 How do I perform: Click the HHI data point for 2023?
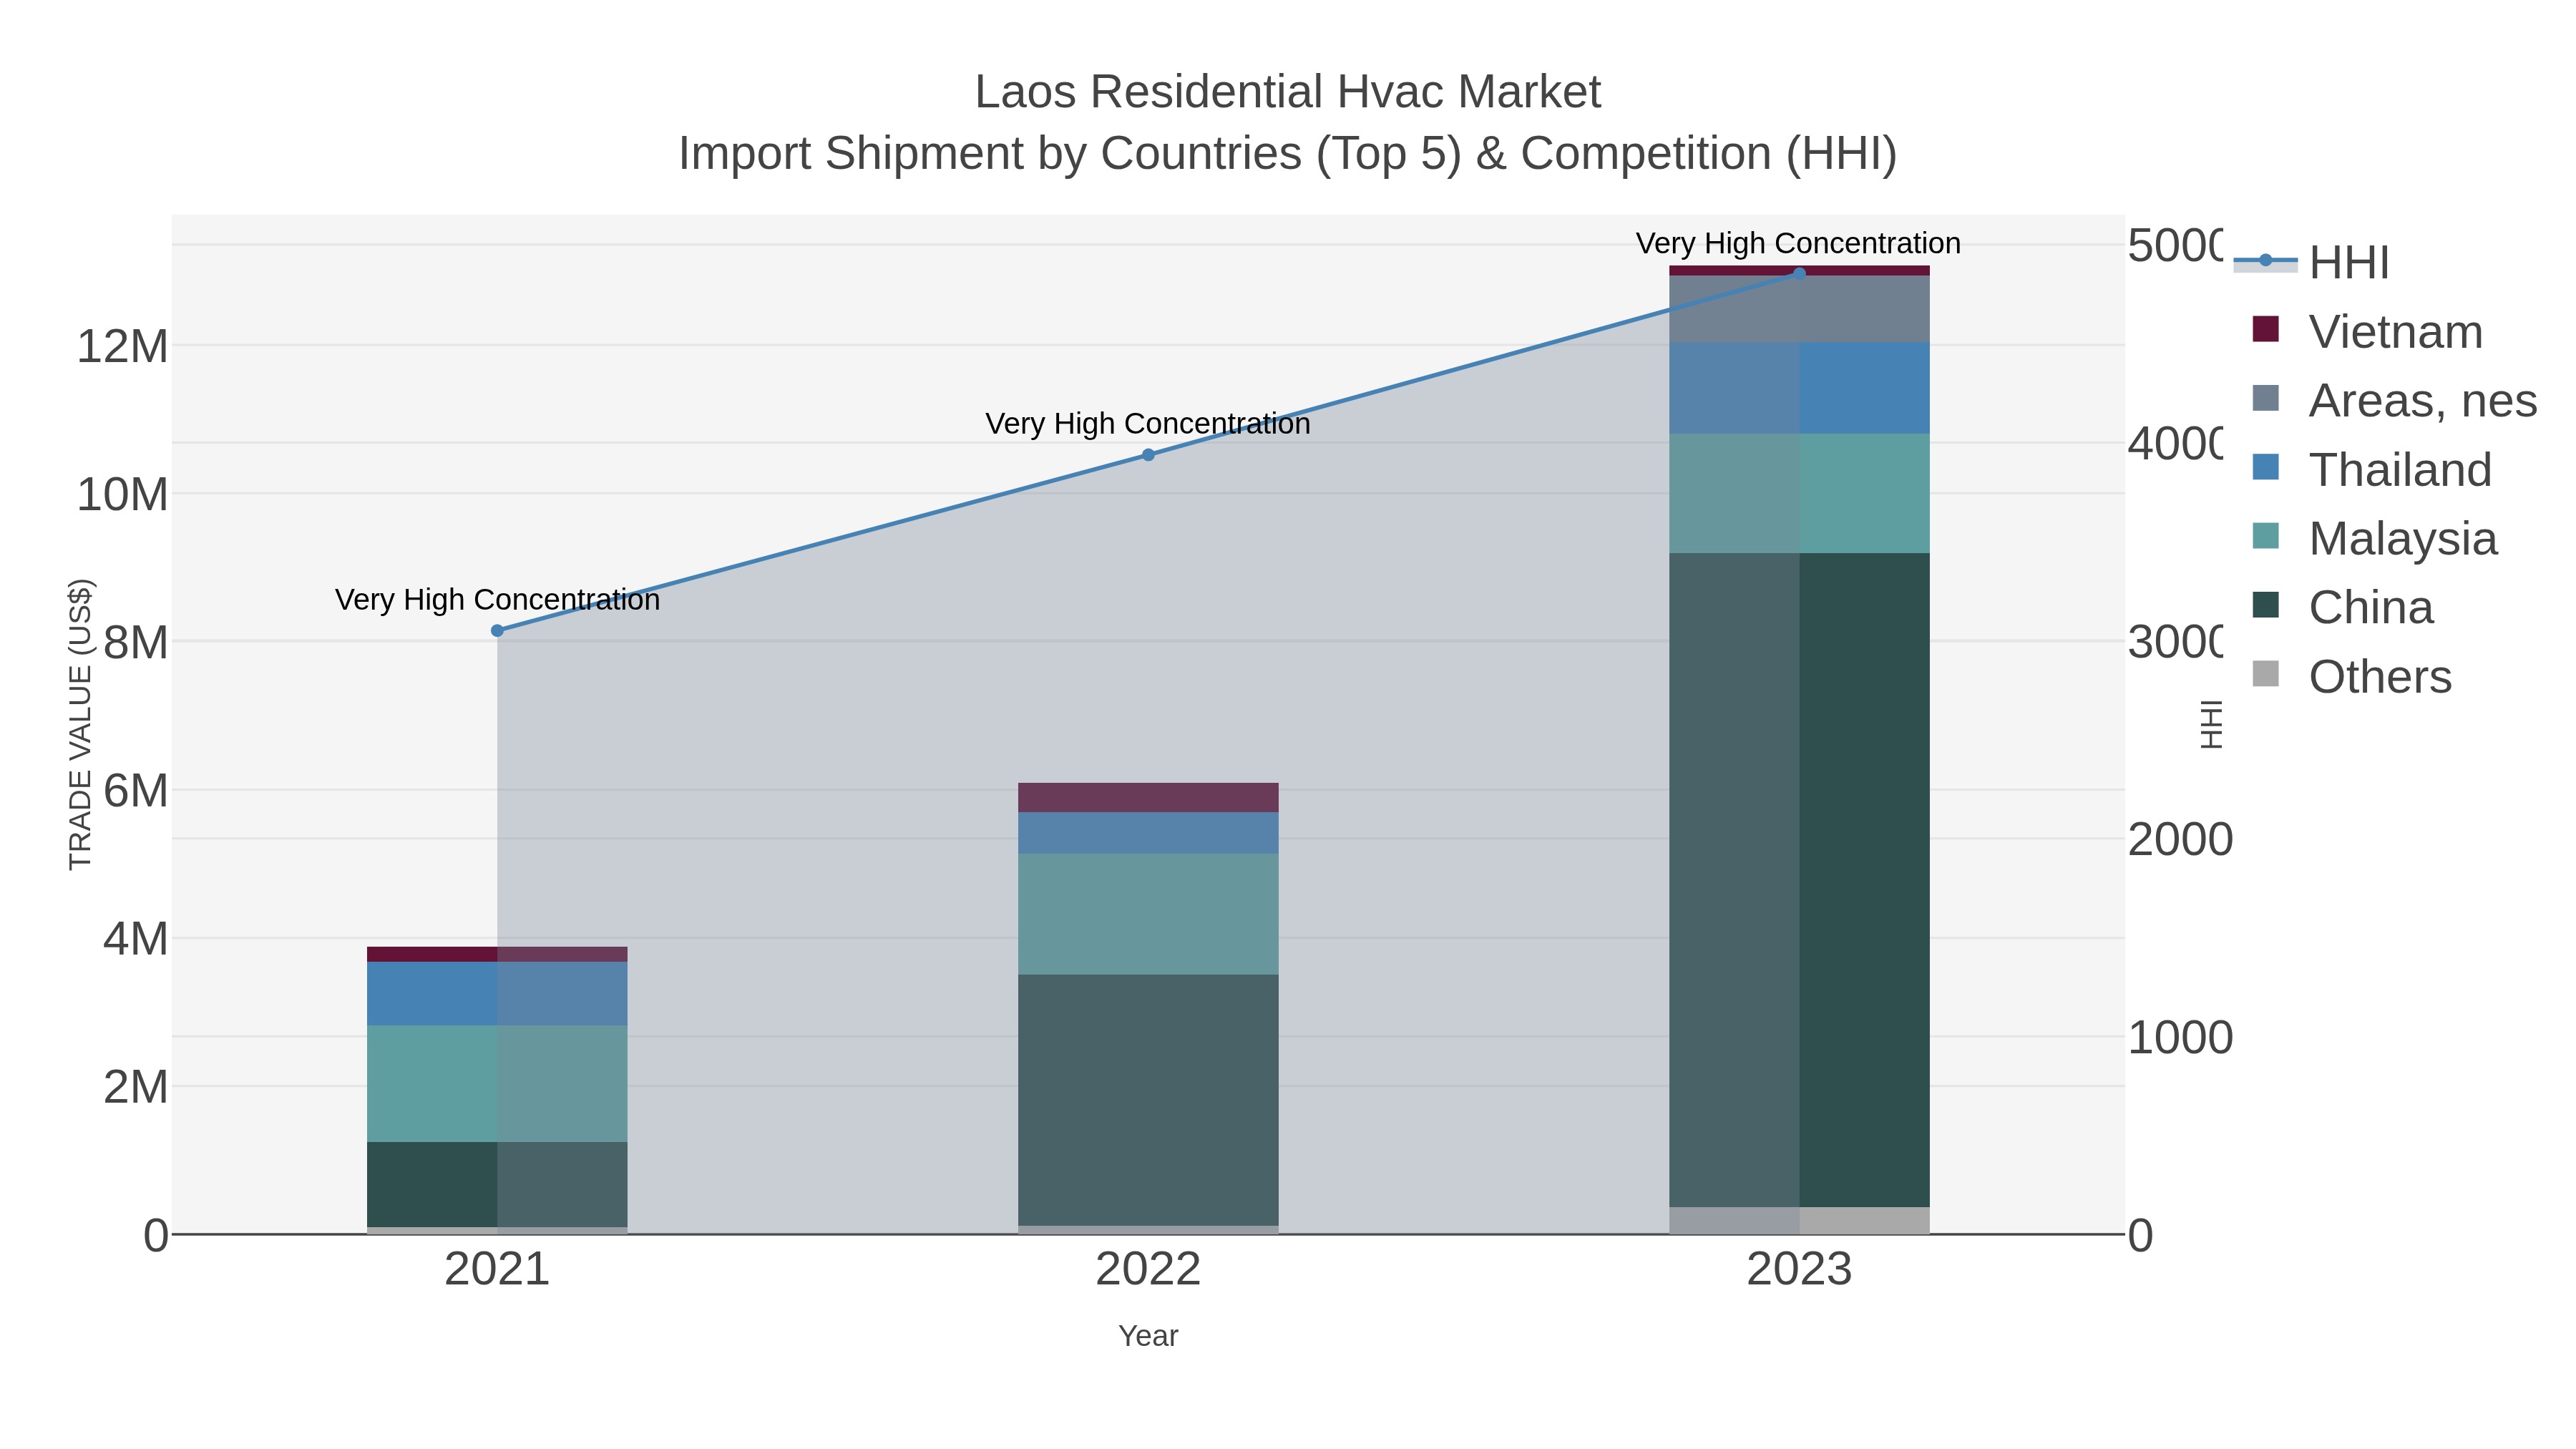click(1799, 274)
